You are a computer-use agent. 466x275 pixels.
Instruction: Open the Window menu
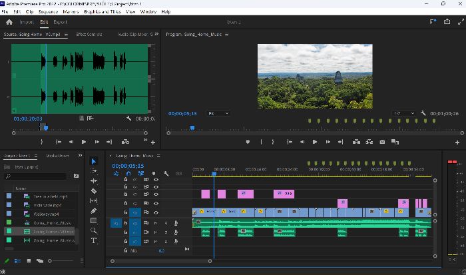click(x=148, y=11)
